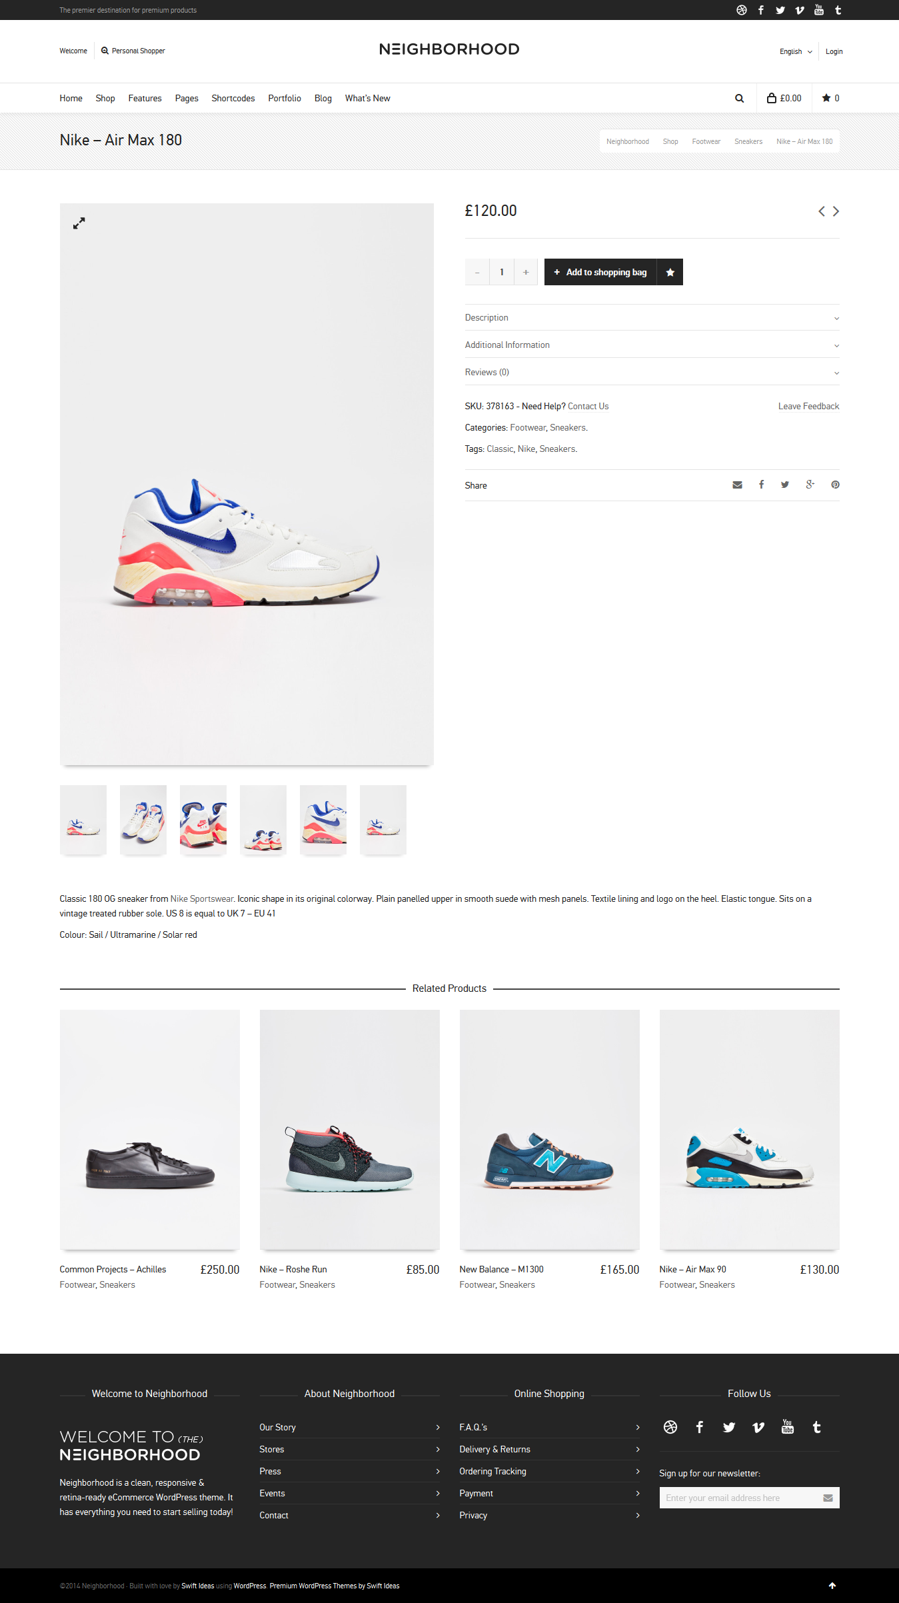Click the search magnifier icon in navigation
Screen dimensions: 899x1603
739,98
